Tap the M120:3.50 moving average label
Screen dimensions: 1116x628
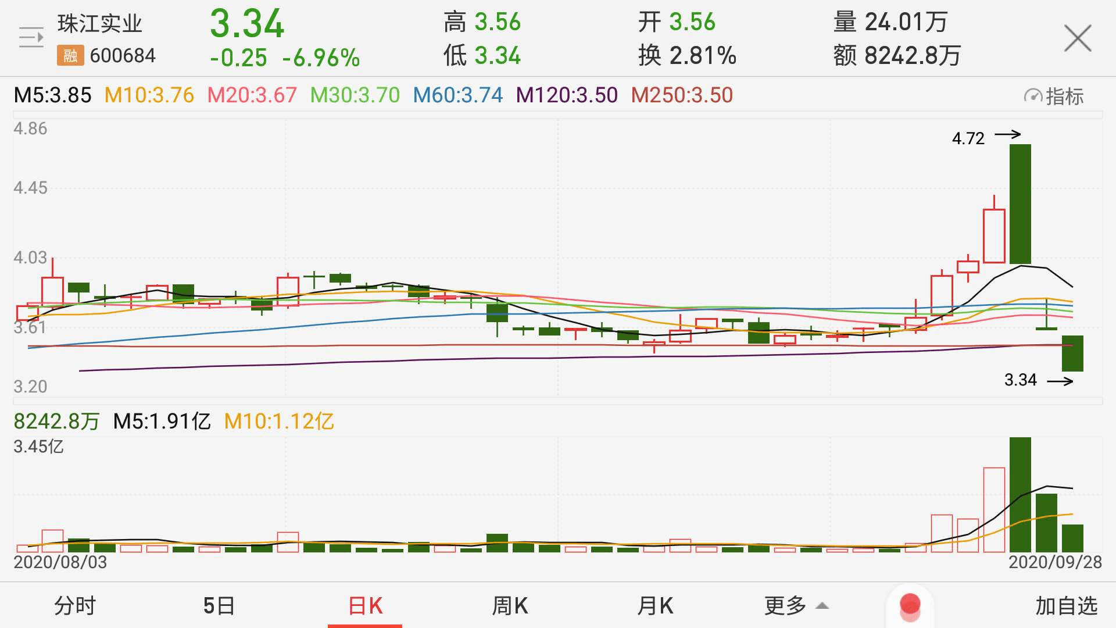pyautogui.click(x=567, y=95)
